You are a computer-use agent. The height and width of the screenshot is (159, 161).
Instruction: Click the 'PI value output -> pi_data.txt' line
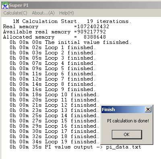click(75, 147)
